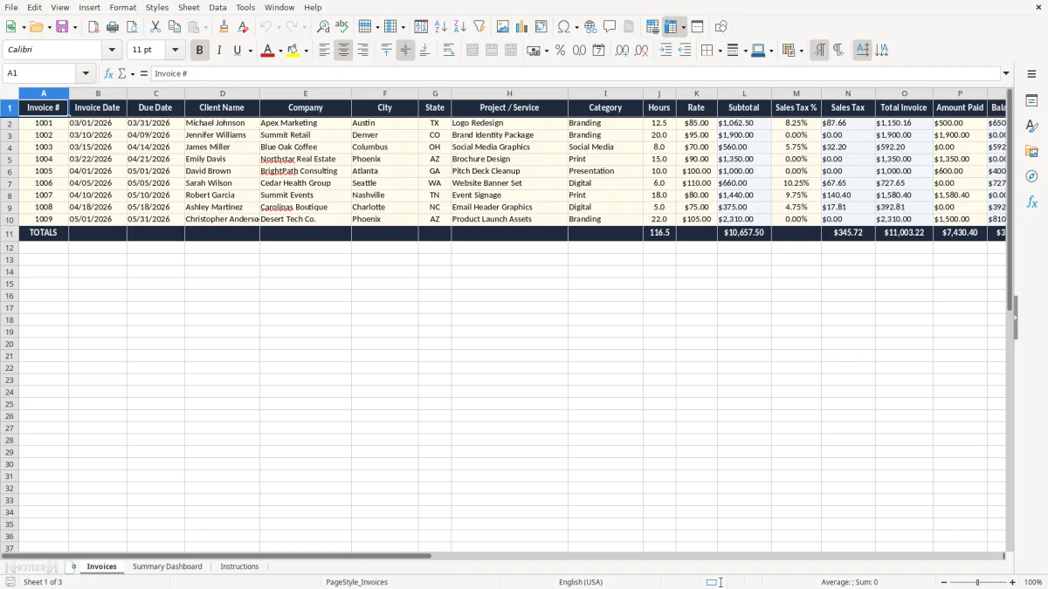Switch to the Instructions sheet tab
This screenshot has height=589, width=1048.
click(x=239, y=566)
